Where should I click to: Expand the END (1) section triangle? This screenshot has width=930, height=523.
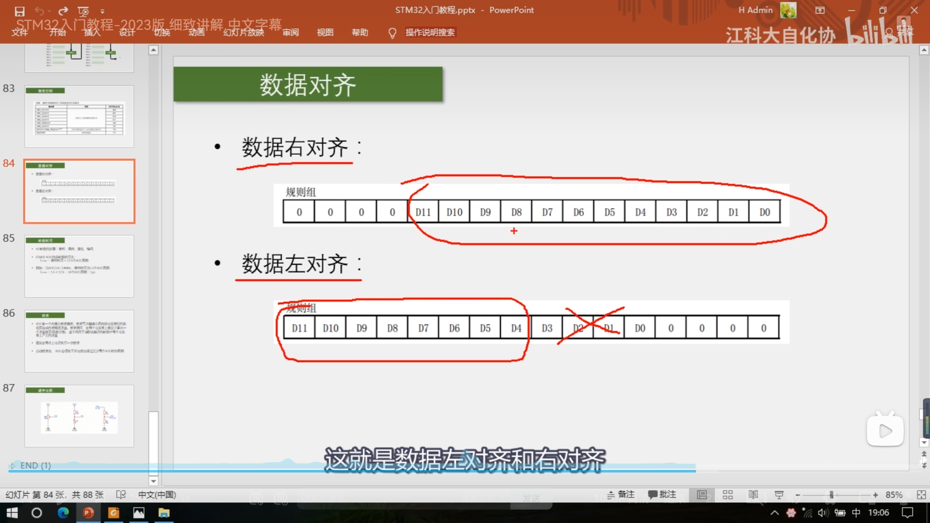(x=13, y=466)
